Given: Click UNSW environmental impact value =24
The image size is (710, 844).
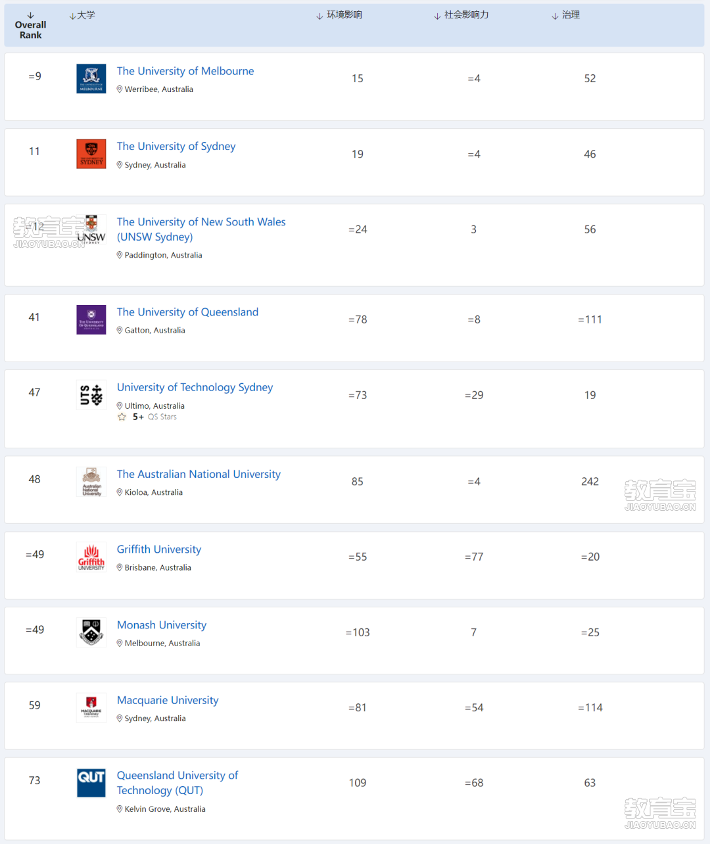Looking at the screenshot, I should tap(358, 229).
